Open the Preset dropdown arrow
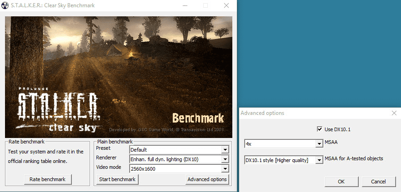This screenshot has width=401, height=192. pos(225,150)
